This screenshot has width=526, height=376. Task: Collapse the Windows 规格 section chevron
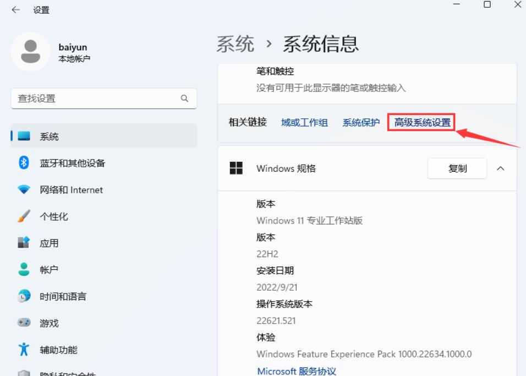click(x=500, y=168)
